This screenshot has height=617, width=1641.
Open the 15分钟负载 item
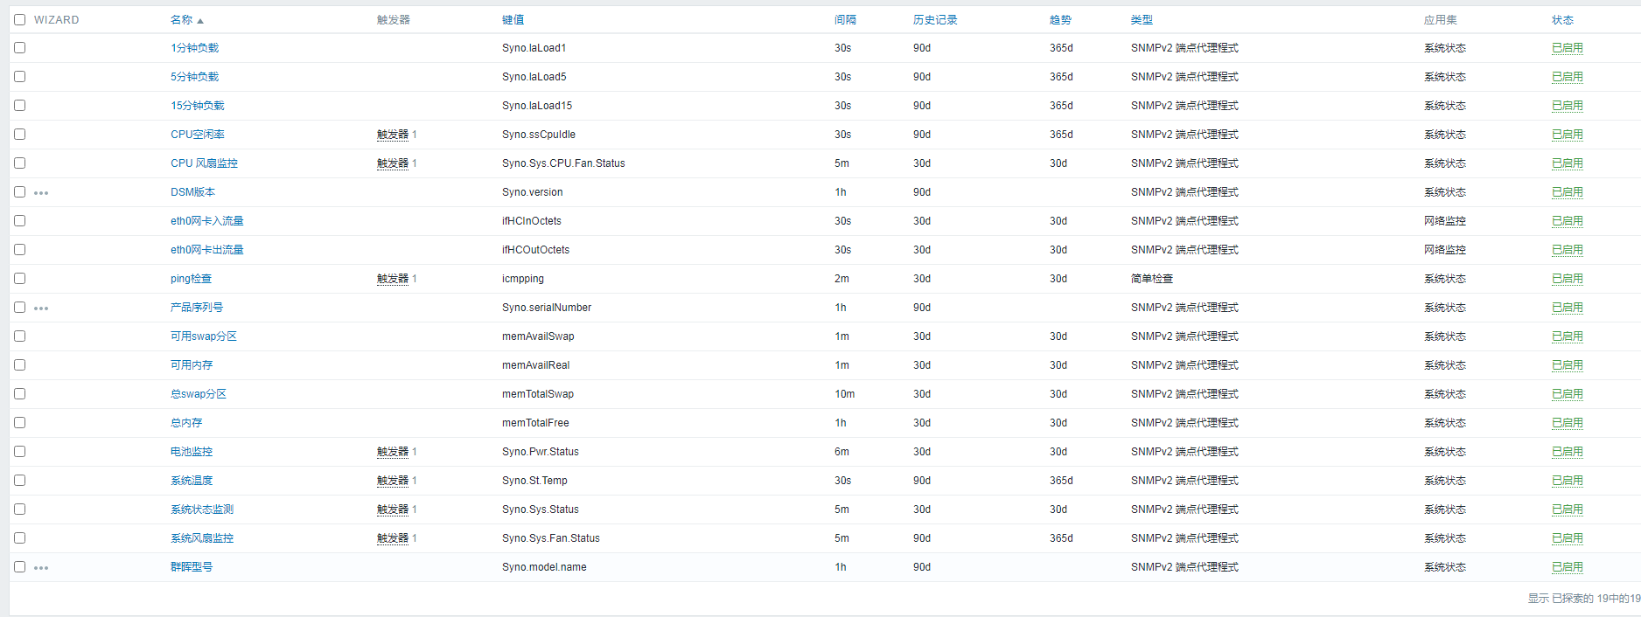tap(197, 106)
